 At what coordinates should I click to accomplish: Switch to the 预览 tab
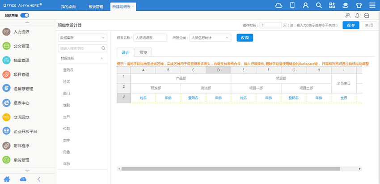click(143, 52)
